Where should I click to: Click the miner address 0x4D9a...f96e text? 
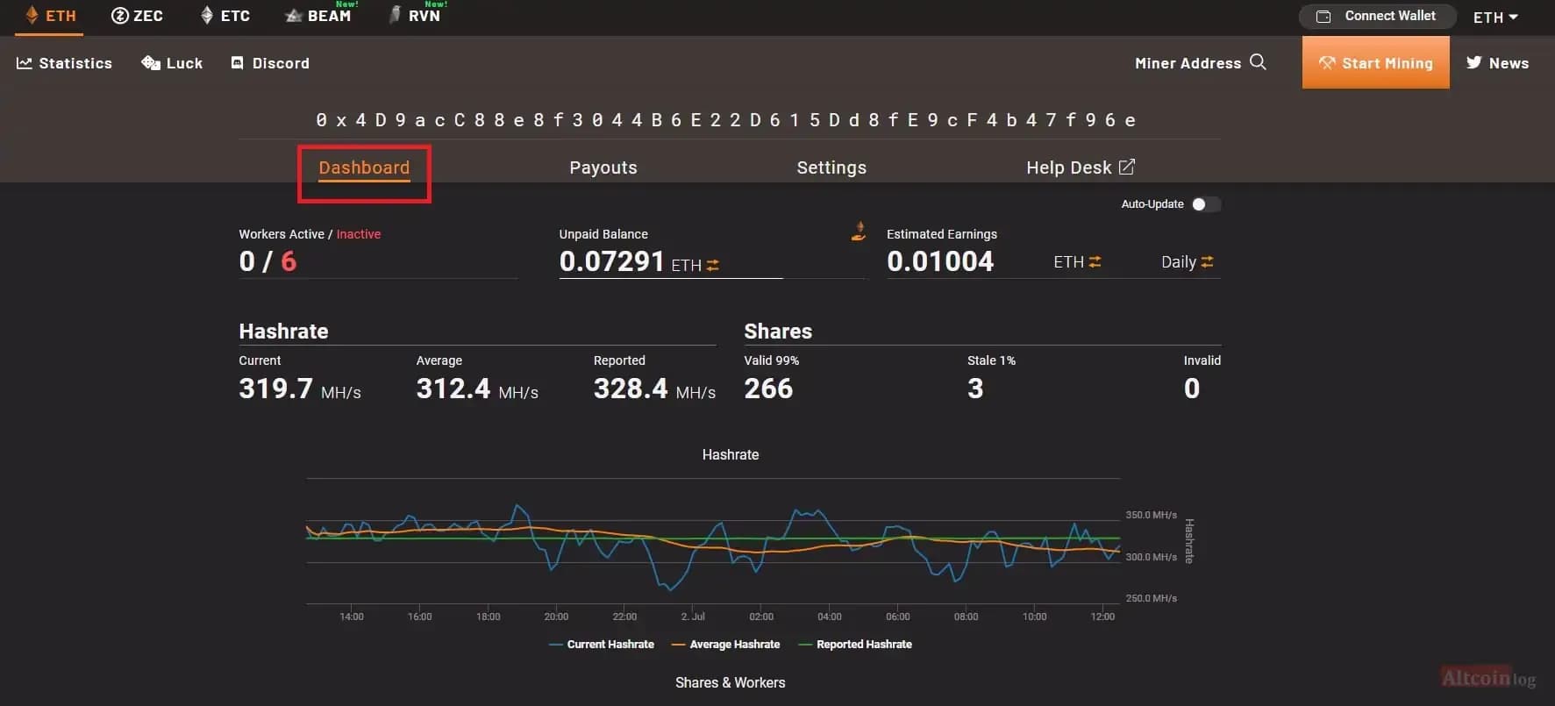click(726, 120)
